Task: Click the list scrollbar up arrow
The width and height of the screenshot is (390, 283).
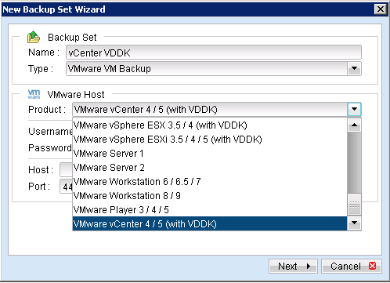Action: click(354, 125)
